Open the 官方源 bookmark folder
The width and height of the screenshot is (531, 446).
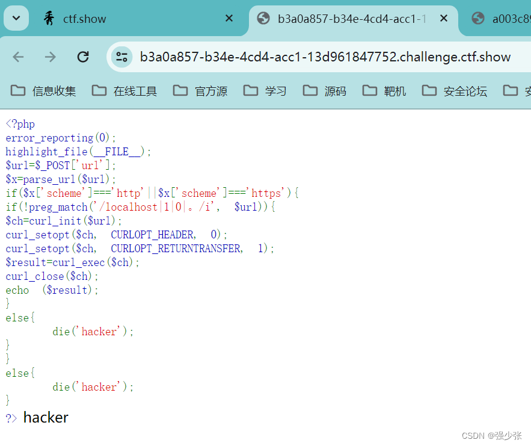[200, 91]
